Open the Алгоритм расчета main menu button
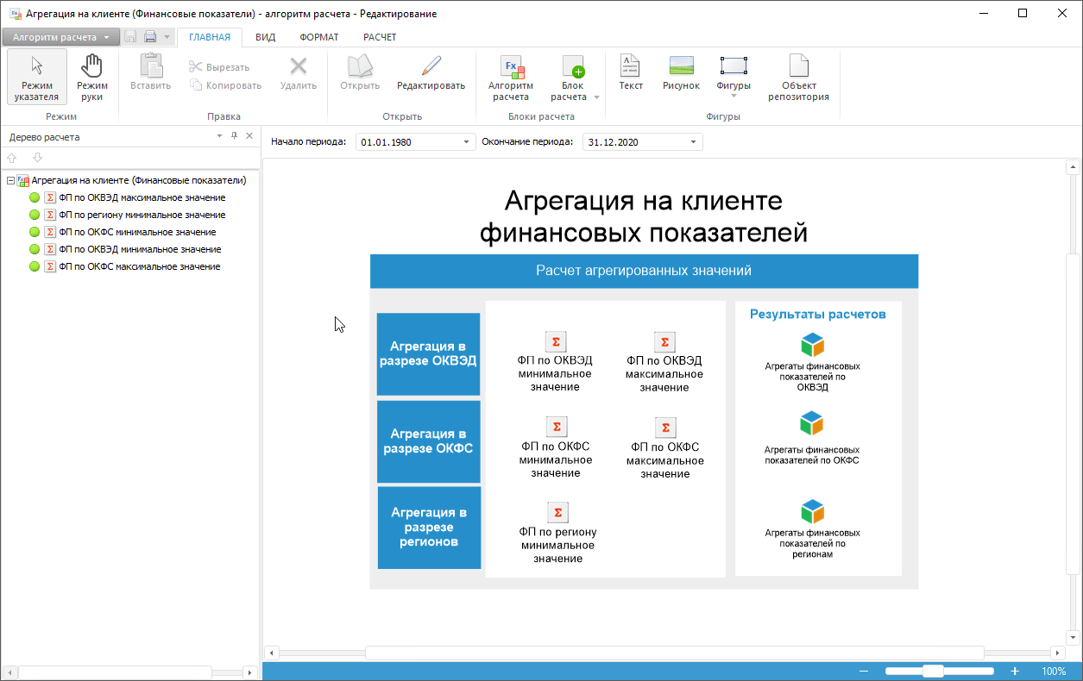Screen dimensions: 1083x681 (60, 37)
